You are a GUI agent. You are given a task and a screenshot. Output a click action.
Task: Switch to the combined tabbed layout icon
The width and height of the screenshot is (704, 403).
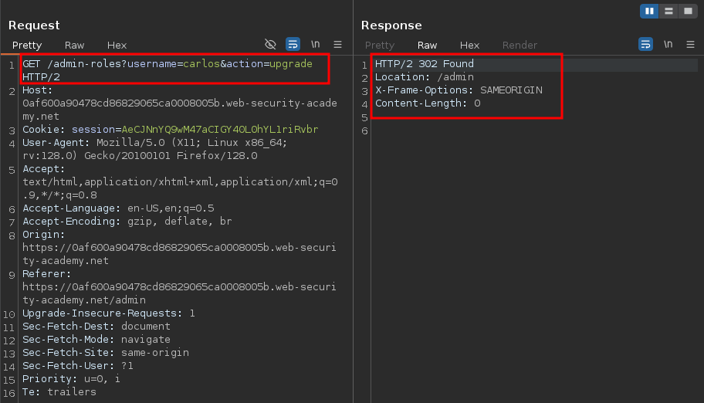[686, 11]
